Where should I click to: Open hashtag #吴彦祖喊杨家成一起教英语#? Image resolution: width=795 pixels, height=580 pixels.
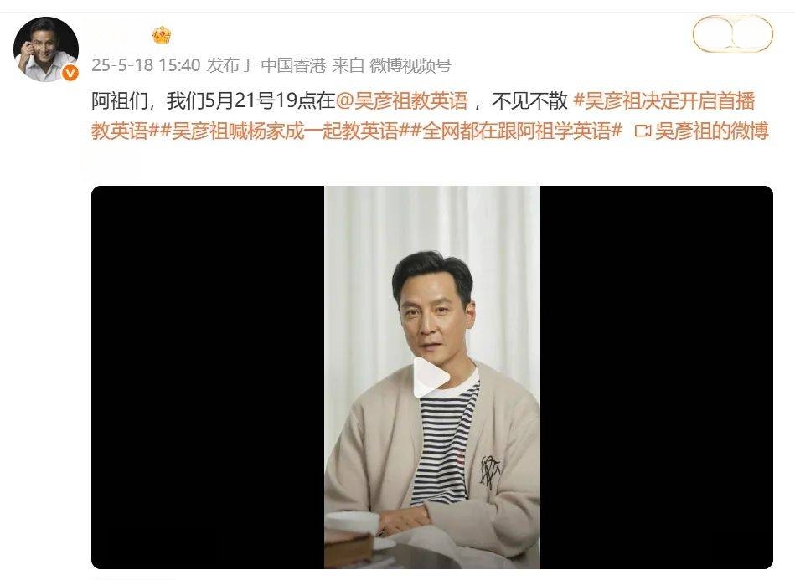point(285,131)
